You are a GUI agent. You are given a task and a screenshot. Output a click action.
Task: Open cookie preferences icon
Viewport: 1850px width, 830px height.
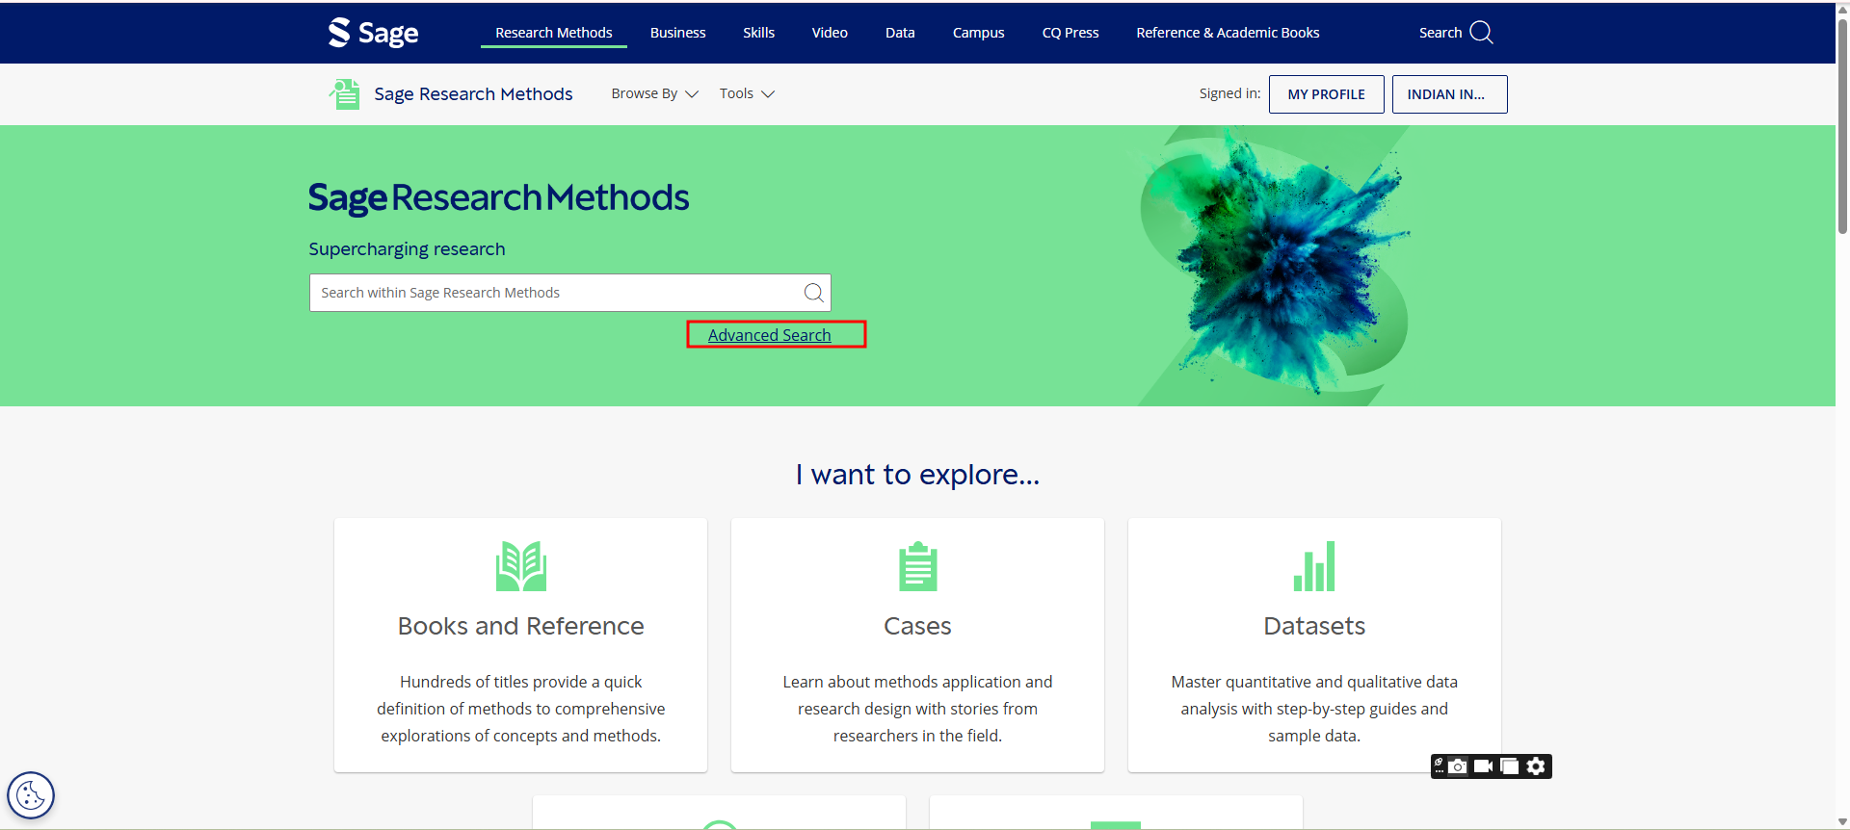(31, 795)
